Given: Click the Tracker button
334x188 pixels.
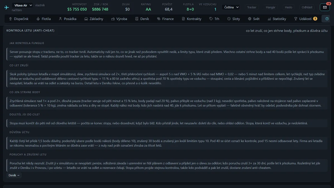Looking at the screenshot, I should point(252,7).
